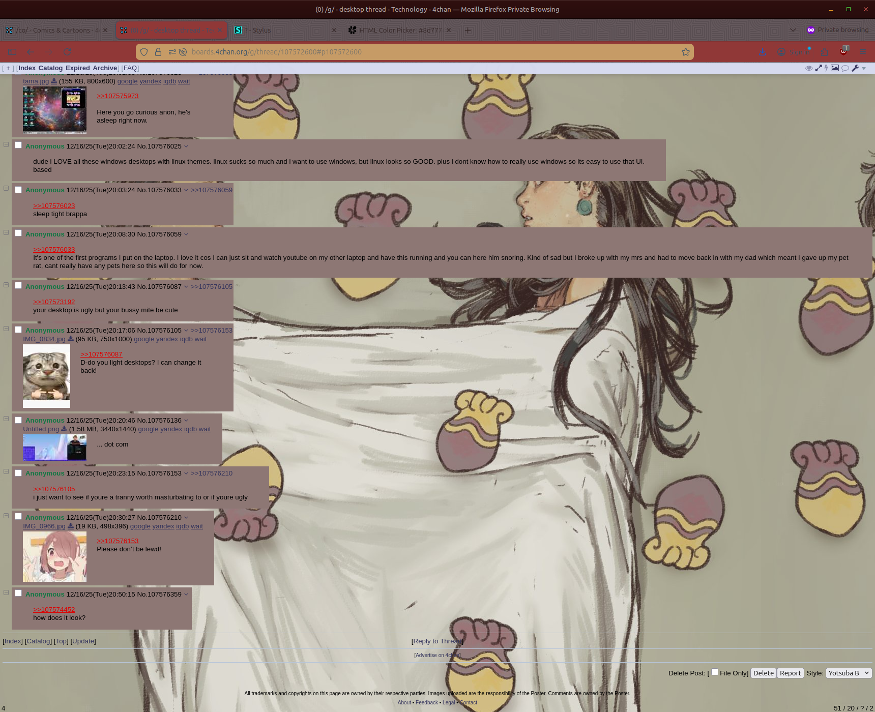Open post menu arrow for No.107576025
The height and width of the screenshot is (712, 875).
coord(186,146)
